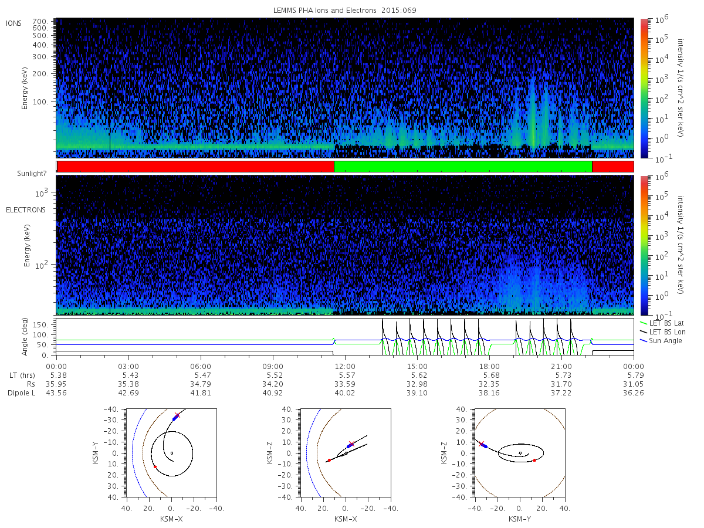Click the red X marker in KSM-X/KSM-Y plot

[177, 415]
